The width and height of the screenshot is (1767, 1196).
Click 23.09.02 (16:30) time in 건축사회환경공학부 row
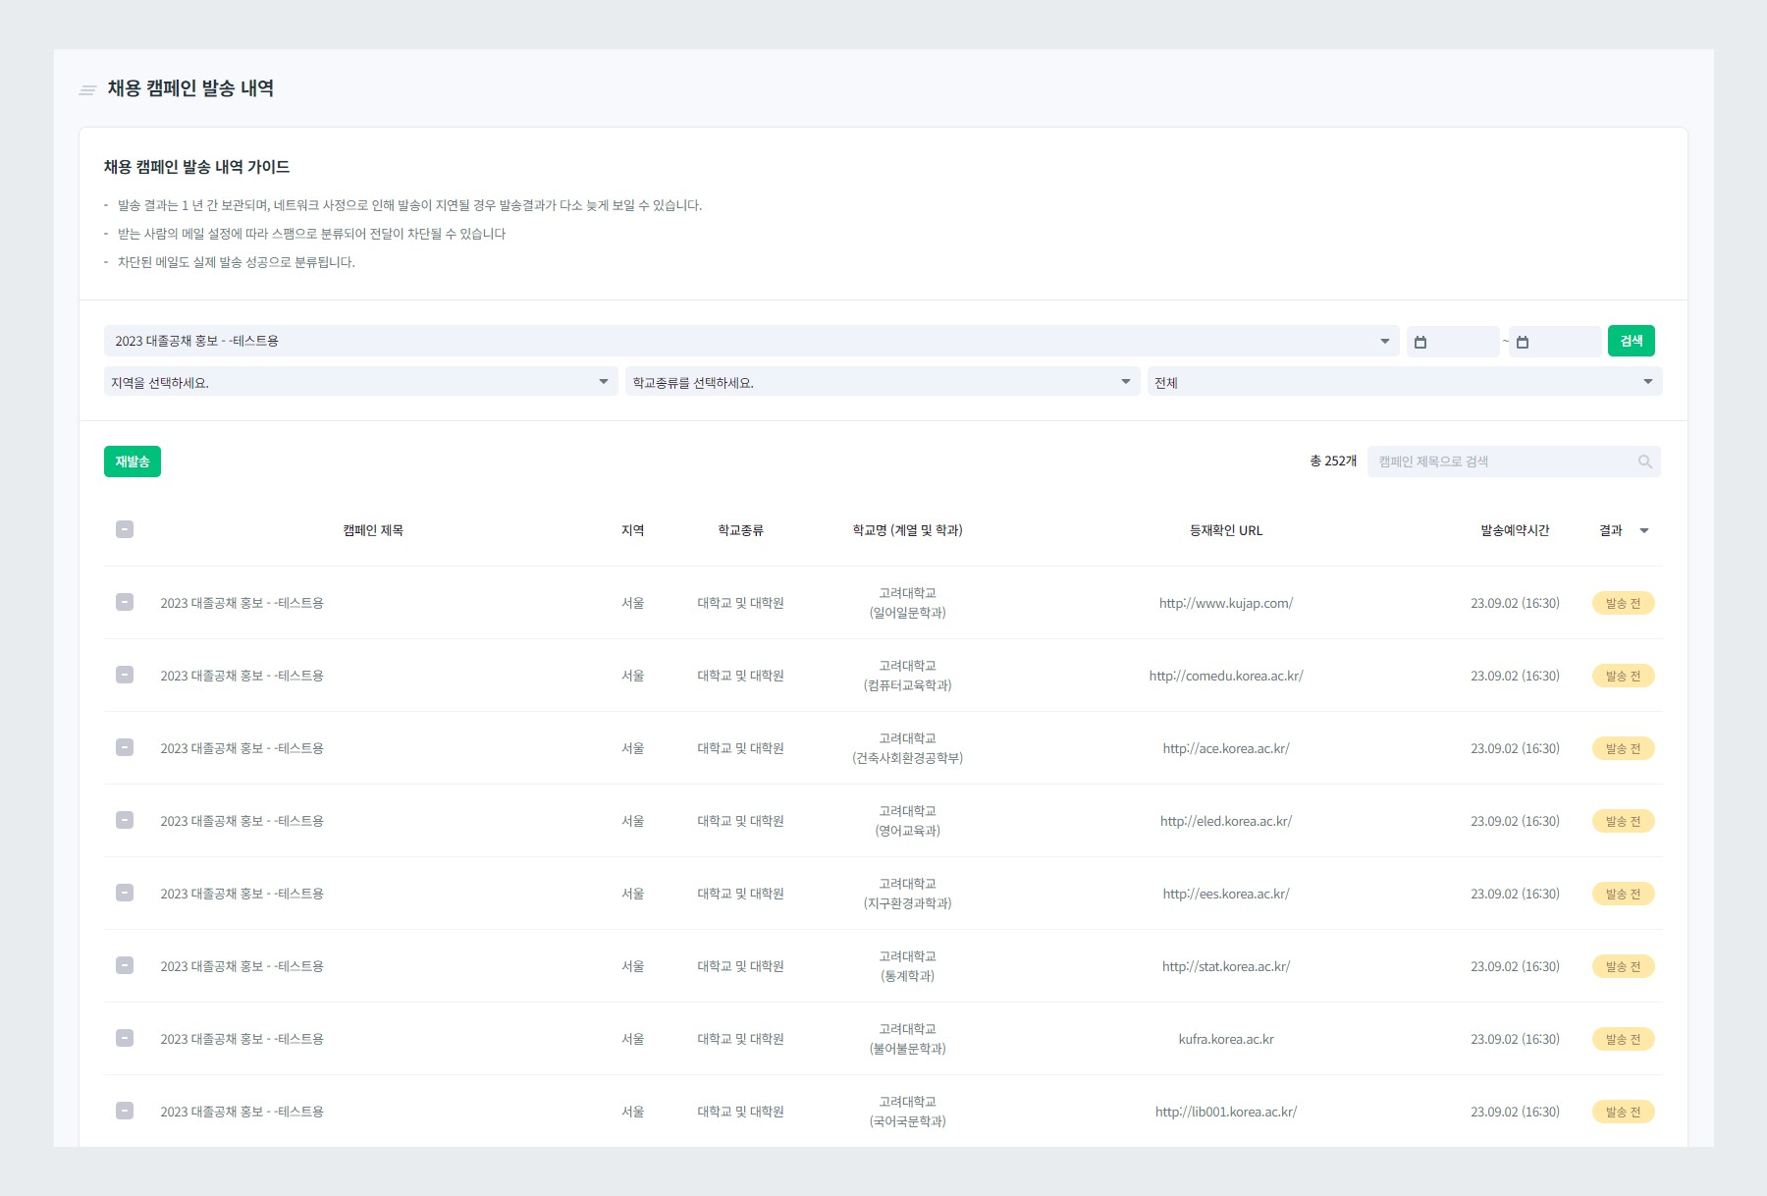[x=1515, y=748]
